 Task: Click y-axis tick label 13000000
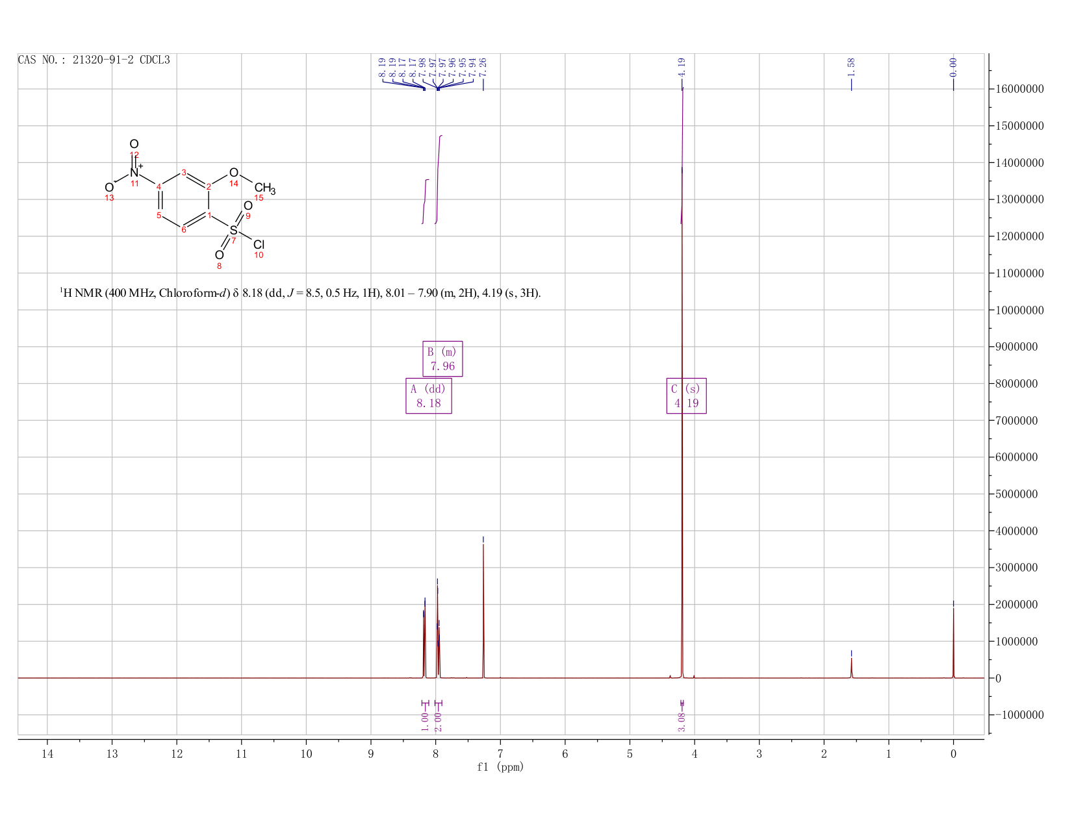[1019, 199]
